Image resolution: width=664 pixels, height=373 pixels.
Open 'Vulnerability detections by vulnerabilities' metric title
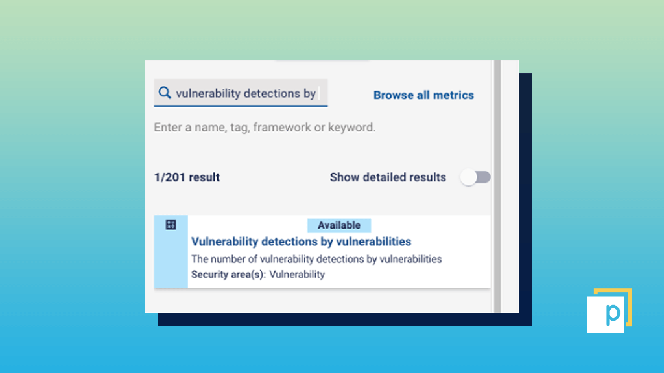[301, 242]
